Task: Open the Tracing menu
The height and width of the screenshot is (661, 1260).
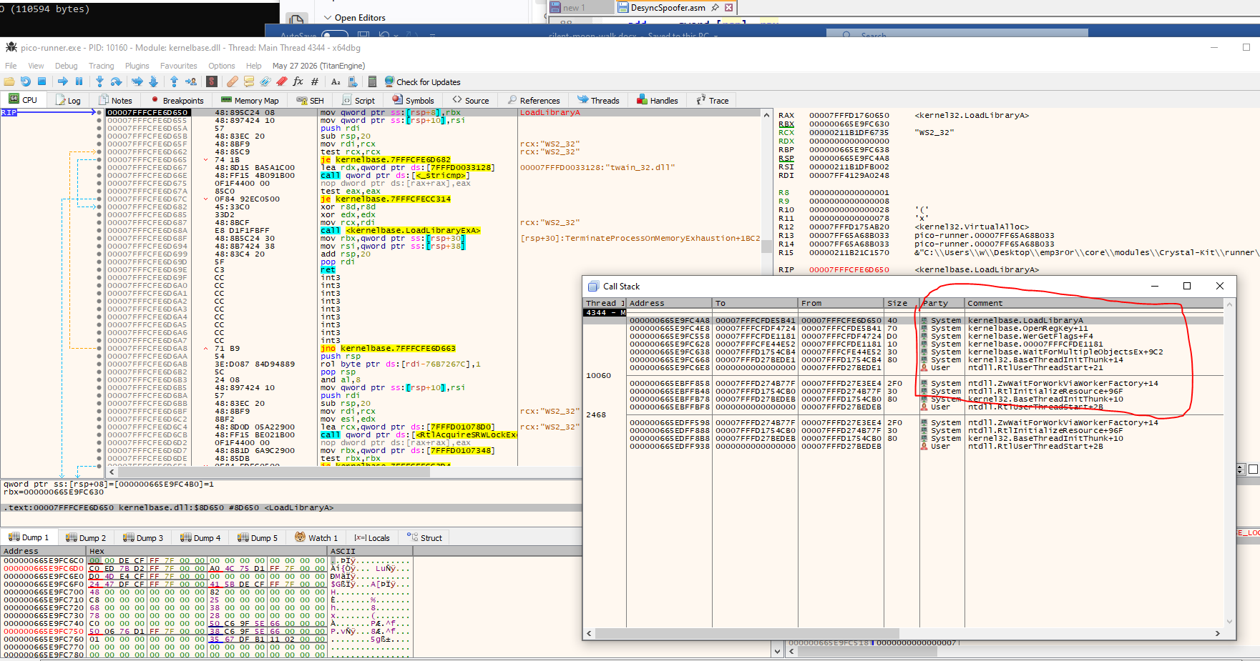Action: point(101,66)
